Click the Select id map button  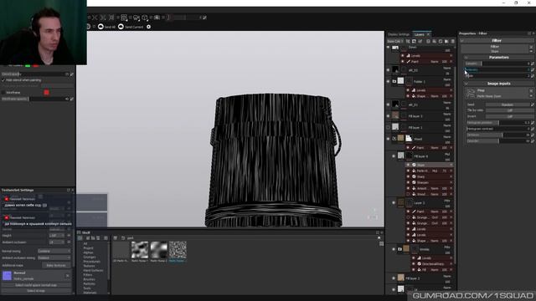tap(36, 291)
